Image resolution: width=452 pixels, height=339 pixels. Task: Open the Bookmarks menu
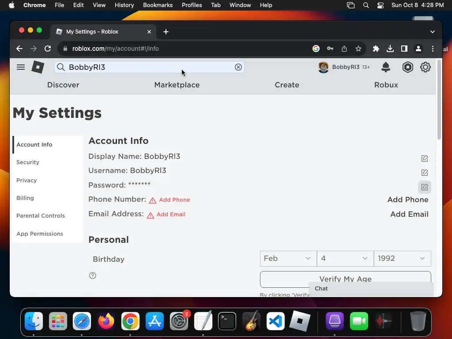pyautogui.click(x=158, y=5)
